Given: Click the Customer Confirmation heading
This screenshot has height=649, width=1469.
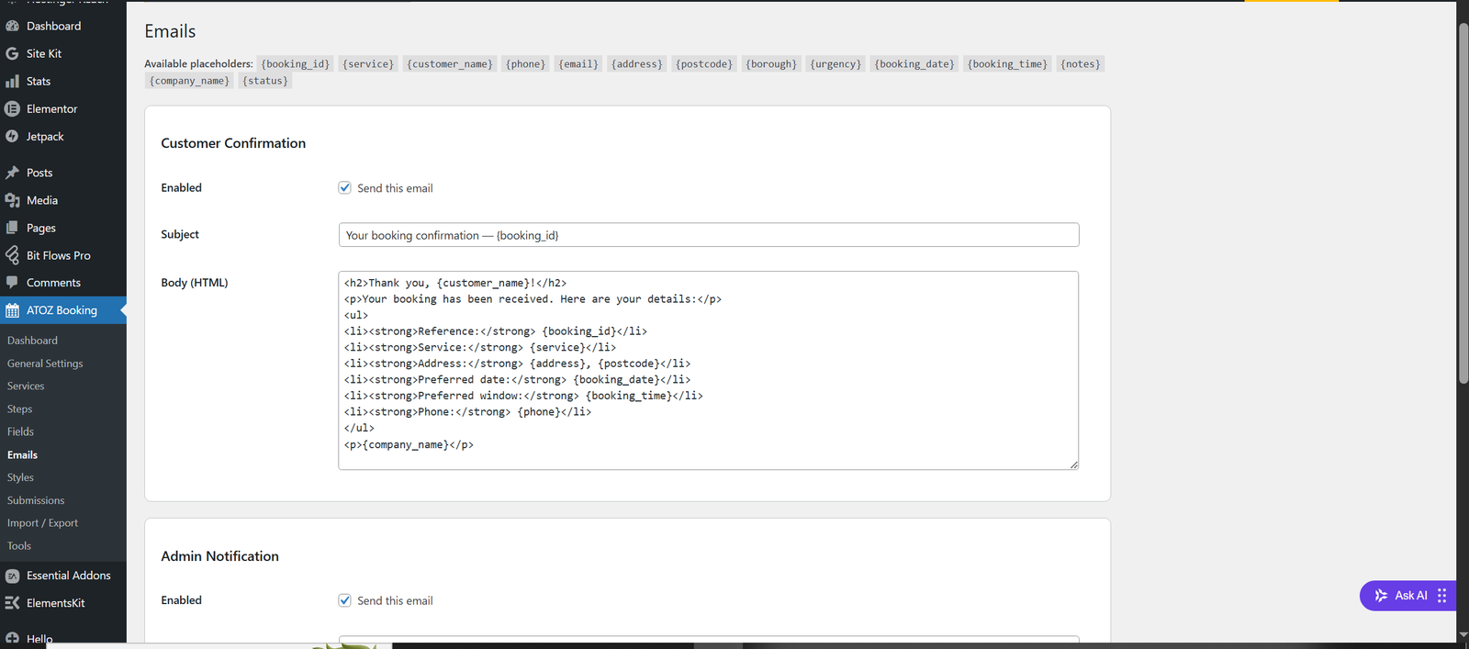Looking at the screenshot, I should tap(233, 143).
